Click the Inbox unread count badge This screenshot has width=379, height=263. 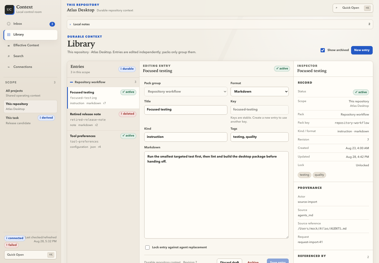(x=52, y=24)
